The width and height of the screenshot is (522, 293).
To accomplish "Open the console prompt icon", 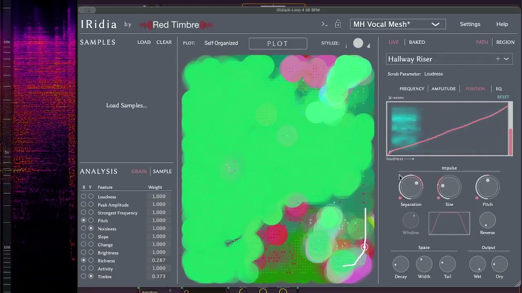I will point(325,24).
